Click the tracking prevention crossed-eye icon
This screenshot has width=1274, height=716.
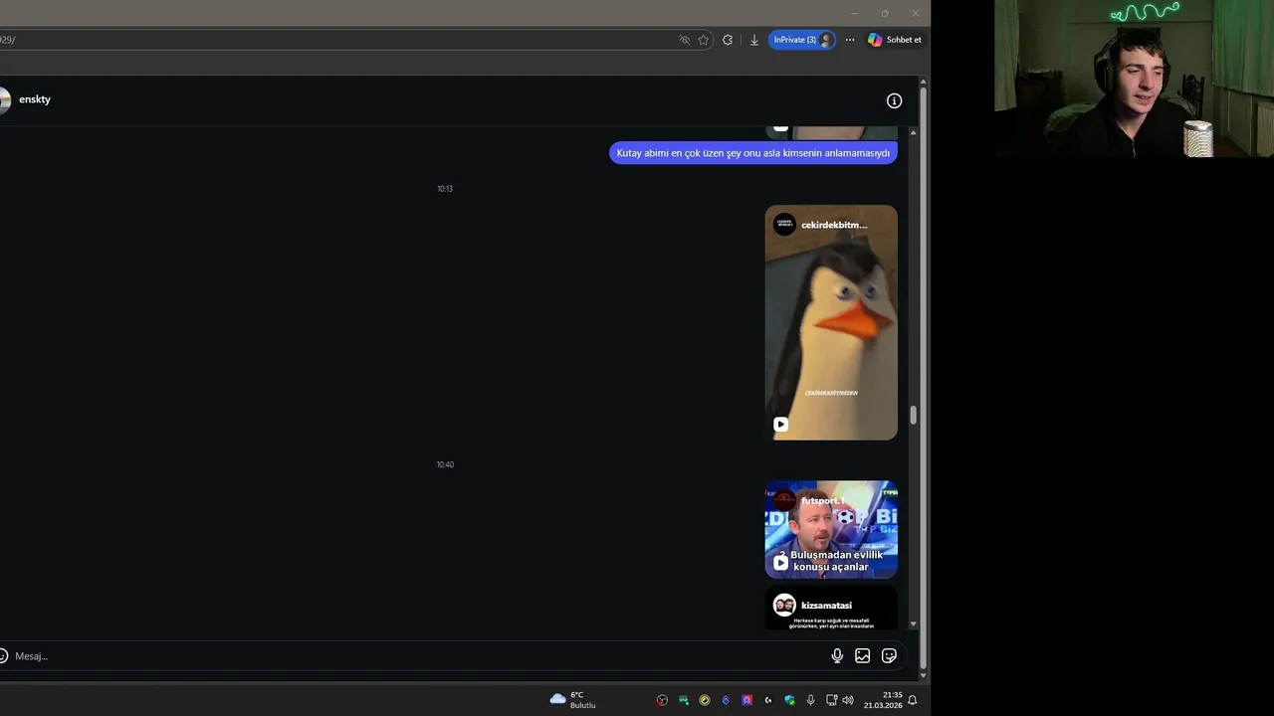tap(685, 40)
